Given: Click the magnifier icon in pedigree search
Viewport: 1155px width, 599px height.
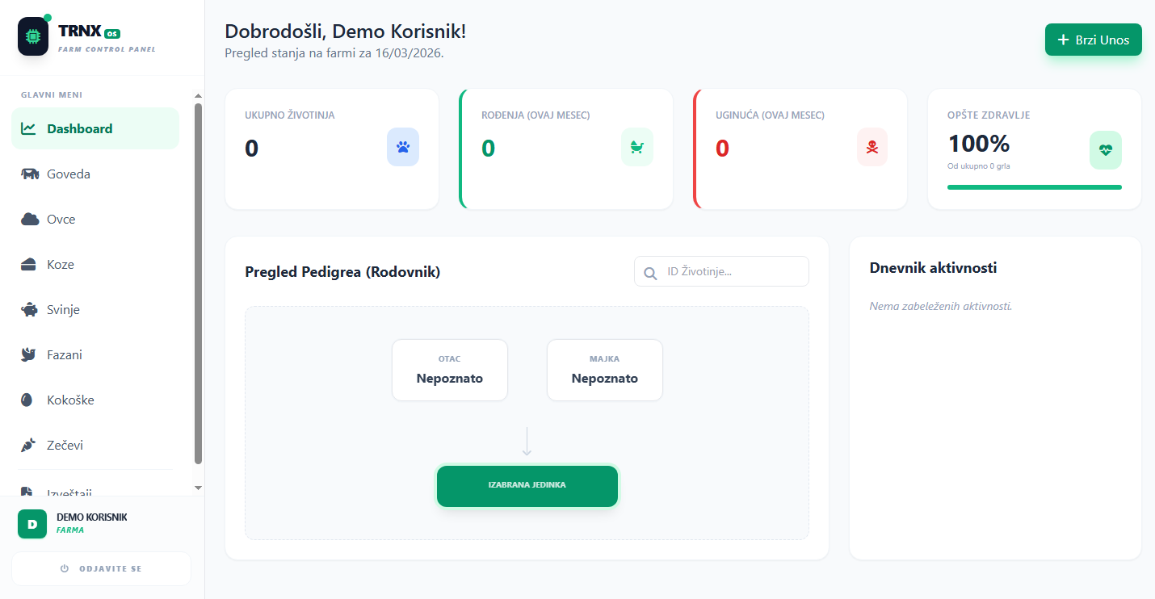Looking at the screenshot, I should 650,273.
